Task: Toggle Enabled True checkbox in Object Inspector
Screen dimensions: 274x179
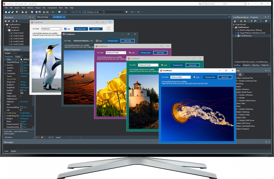Action: pyautogui.click(x=22, y=90)
